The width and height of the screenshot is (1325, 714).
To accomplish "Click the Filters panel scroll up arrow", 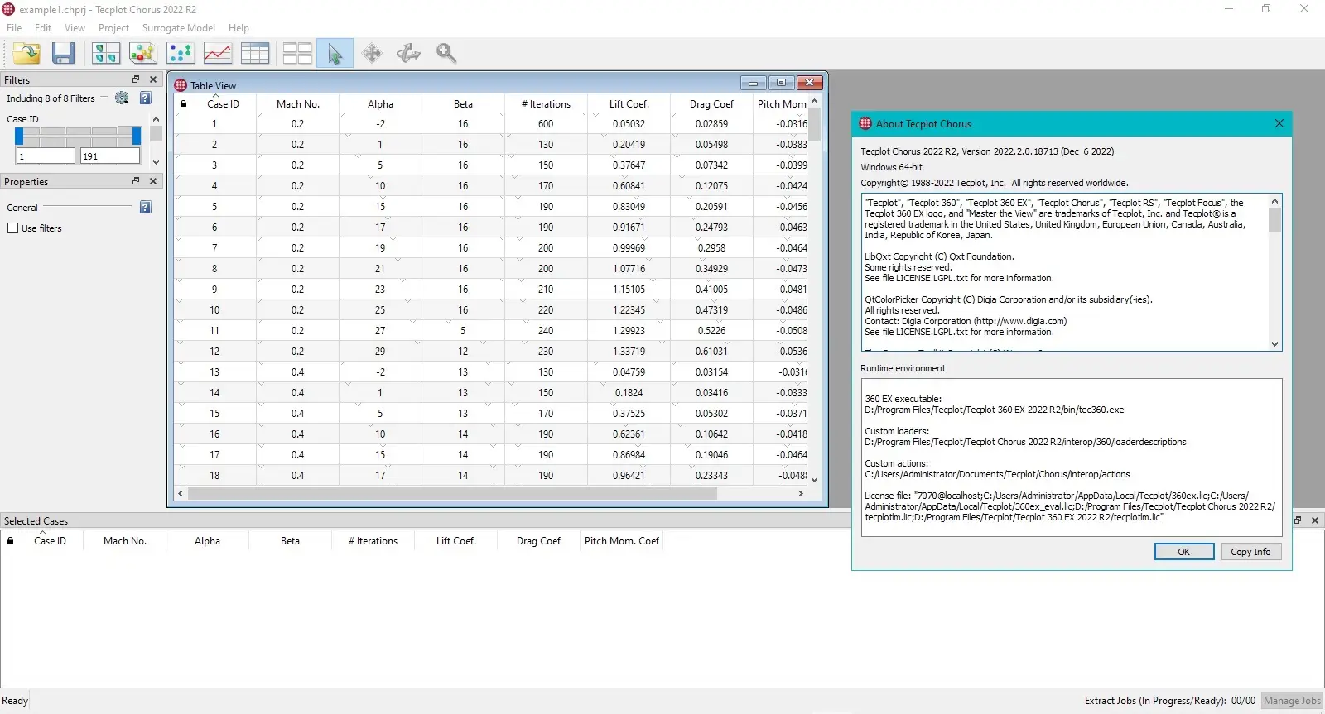I will 156,119.
